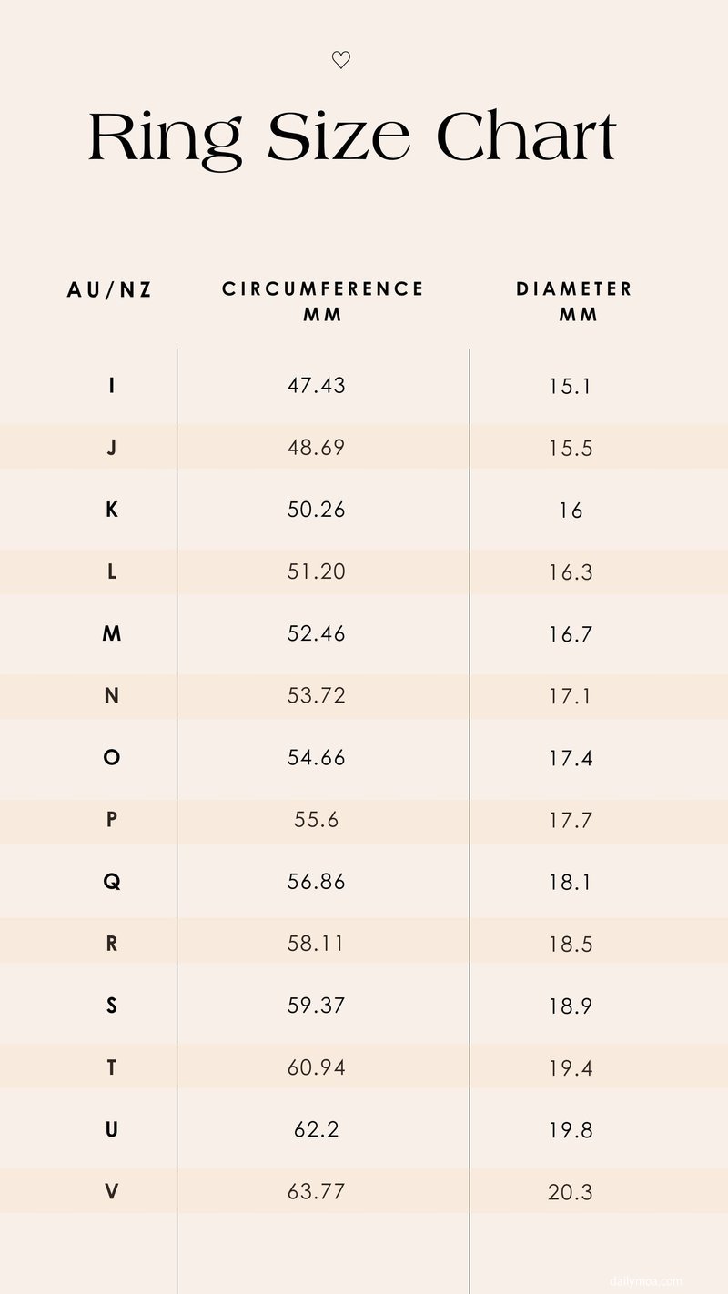The width and height of the screenshot is (728, 1294).
Task: Open the dailymoa.com watermark link
Action: (646, 1280)
